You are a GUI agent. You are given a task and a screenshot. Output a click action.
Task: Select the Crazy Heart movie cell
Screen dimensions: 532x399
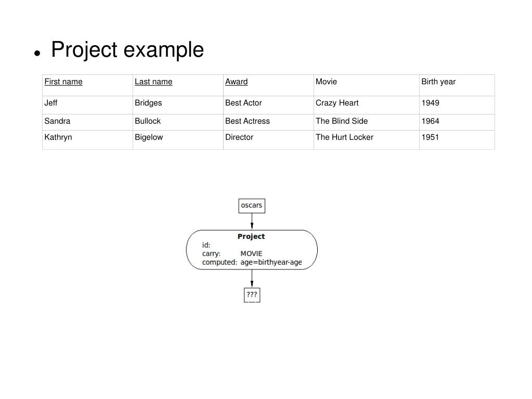coord(337,103)
